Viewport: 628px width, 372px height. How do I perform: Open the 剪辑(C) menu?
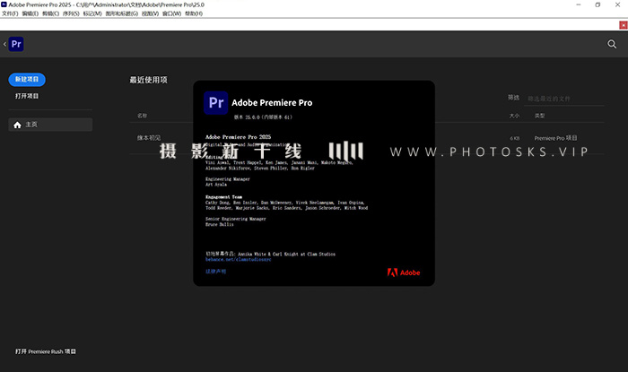pyautogui.click(x=50, y=13)
